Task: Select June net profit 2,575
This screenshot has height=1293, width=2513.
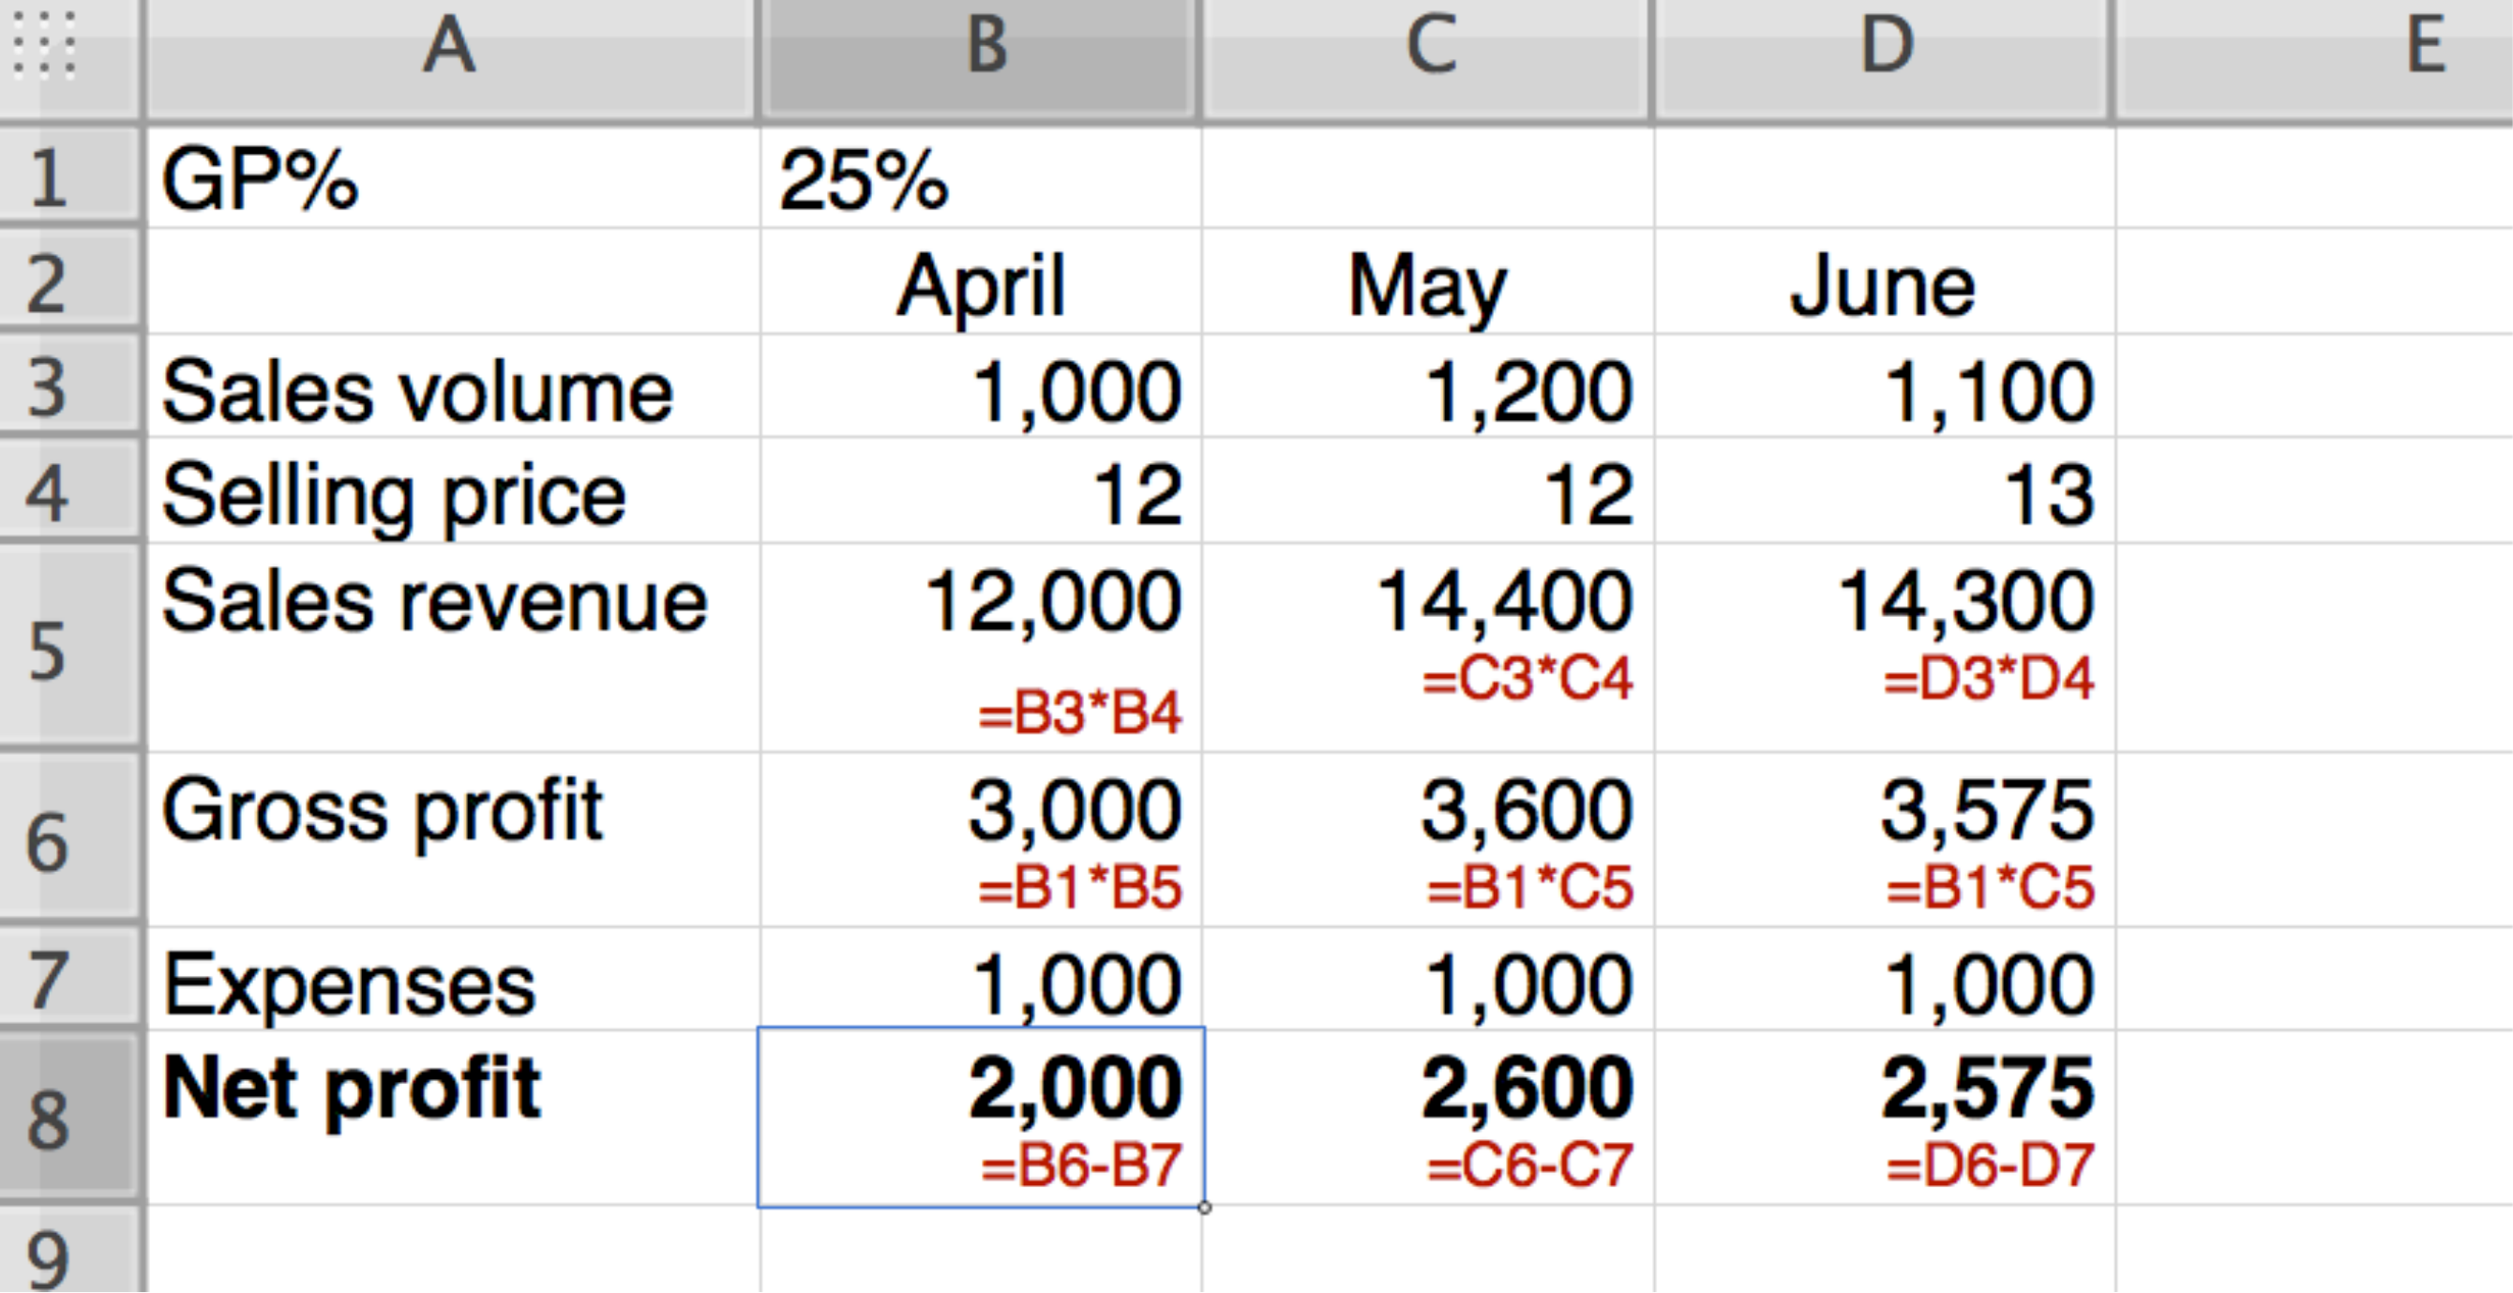Action: tap(1885, 1119)
